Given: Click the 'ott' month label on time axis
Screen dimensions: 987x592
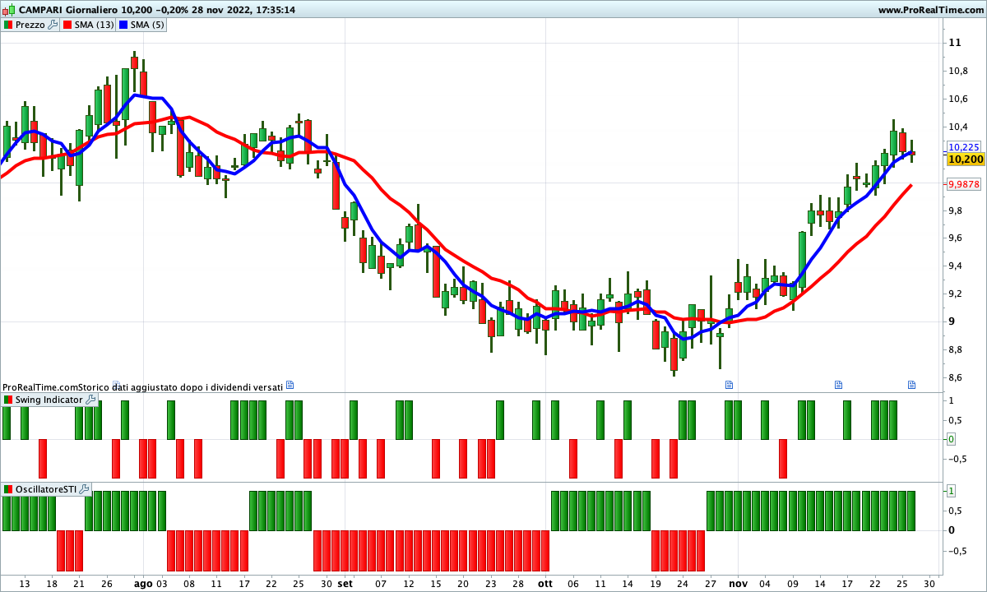Looking at the screenshot, I should click(x=545, y=583).
